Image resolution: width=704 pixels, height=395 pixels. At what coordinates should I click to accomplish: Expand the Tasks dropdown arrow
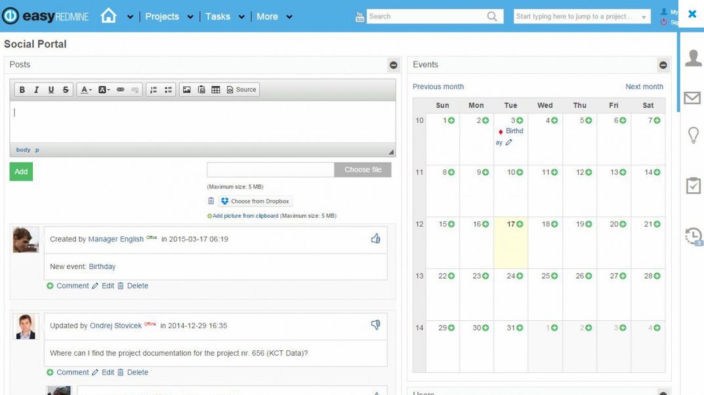click(241, 17)
